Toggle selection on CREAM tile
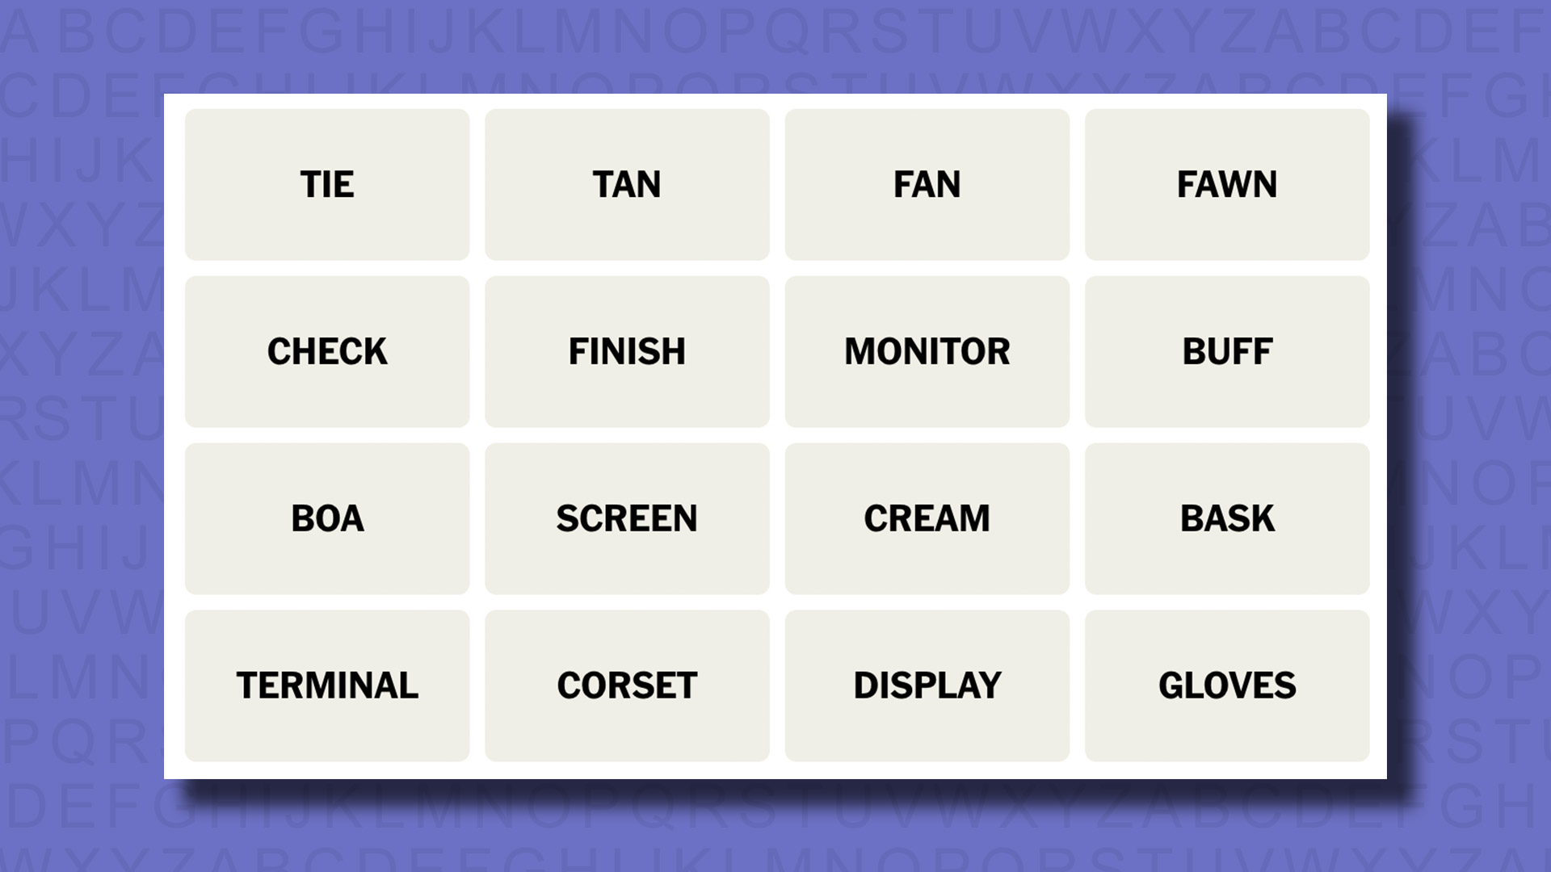This screenshot has width=1551, height=872. click(x=927, y=518)
